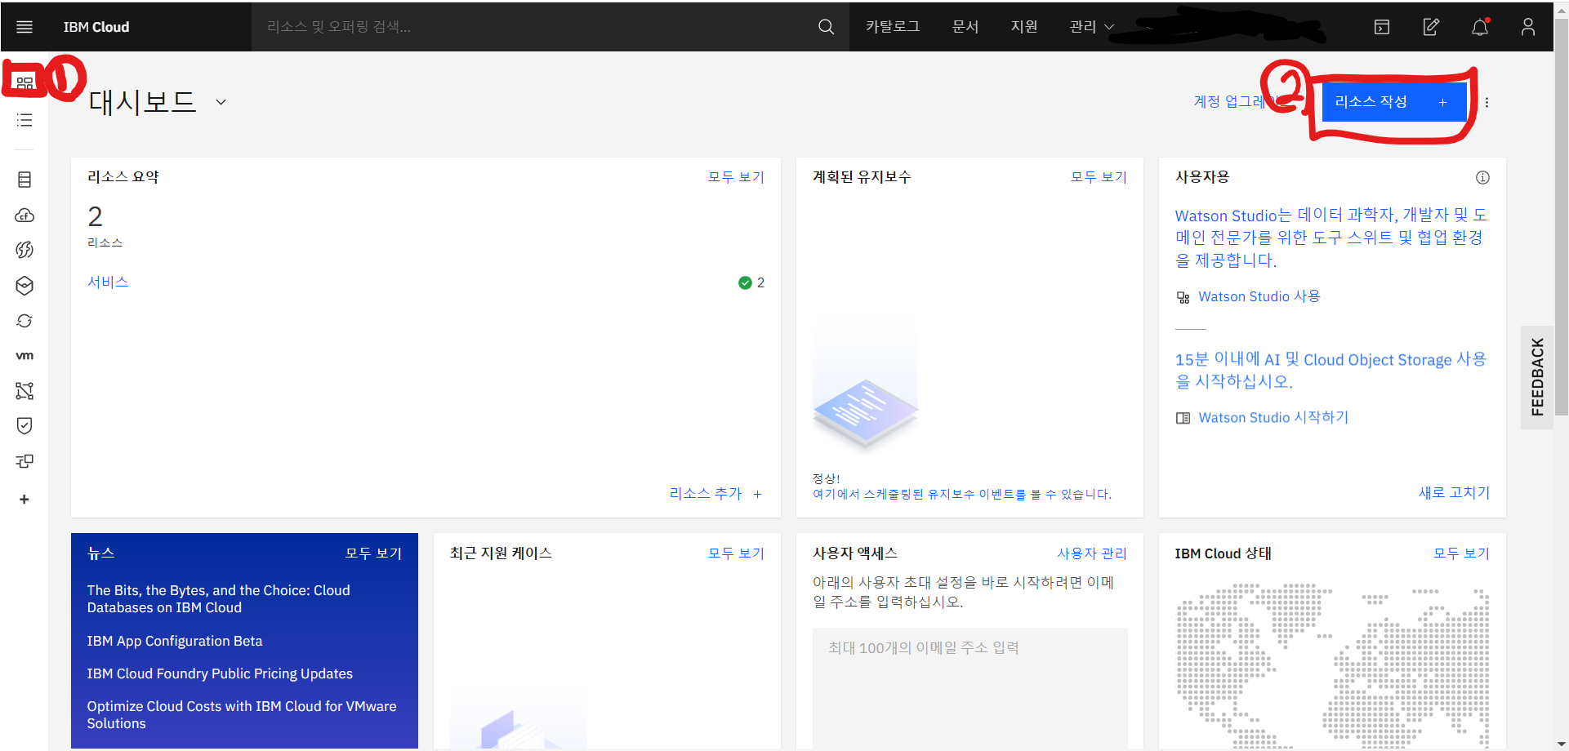Click the green status check icon
This screenshot has height=751, width=1569.
point(745,282)
